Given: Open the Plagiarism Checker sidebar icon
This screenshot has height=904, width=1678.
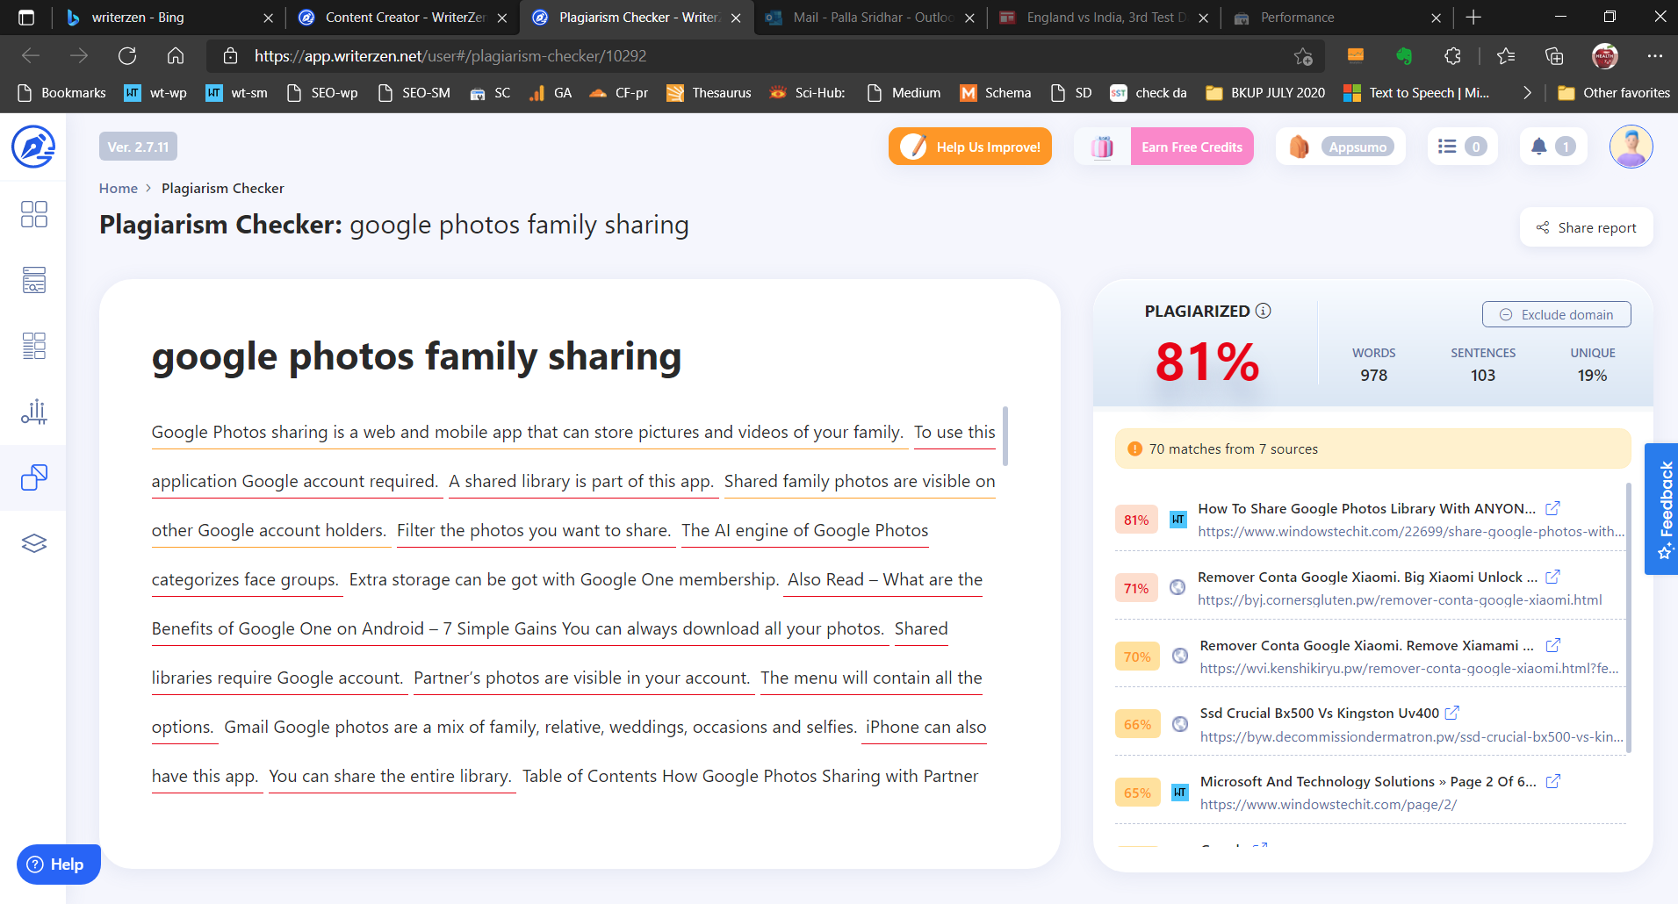Looking at the screenshot, I should click(33, 477).
